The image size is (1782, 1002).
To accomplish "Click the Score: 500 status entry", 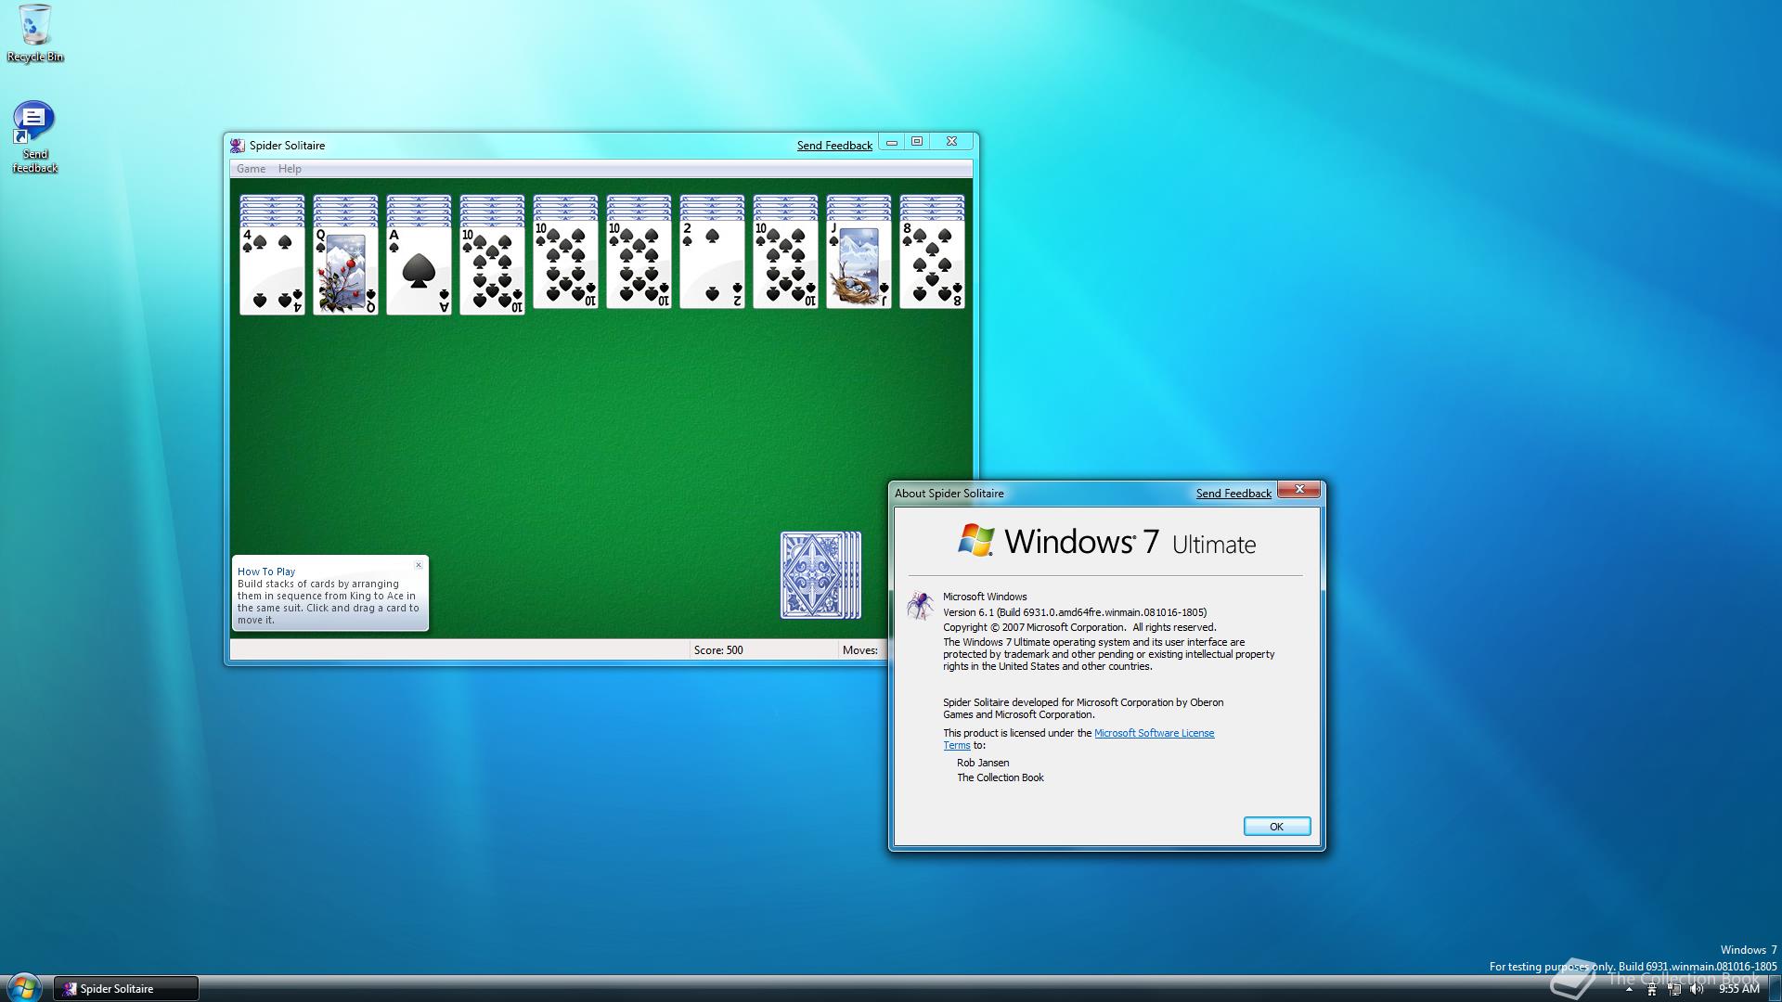I will [x=718, y=650].
